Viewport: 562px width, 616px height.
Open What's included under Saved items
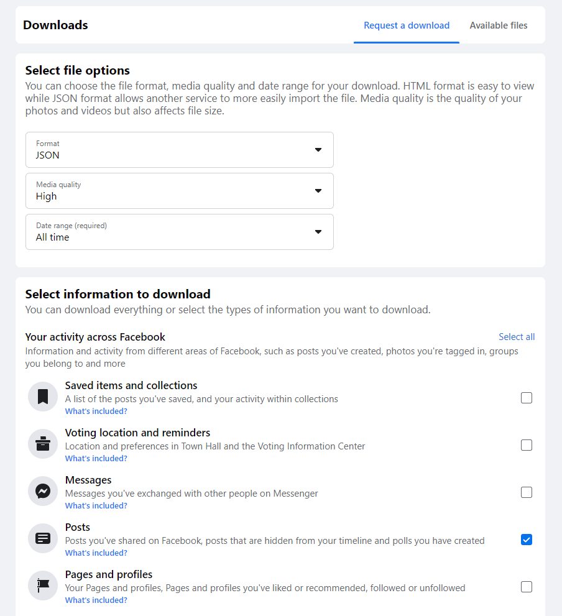(96, 411)
